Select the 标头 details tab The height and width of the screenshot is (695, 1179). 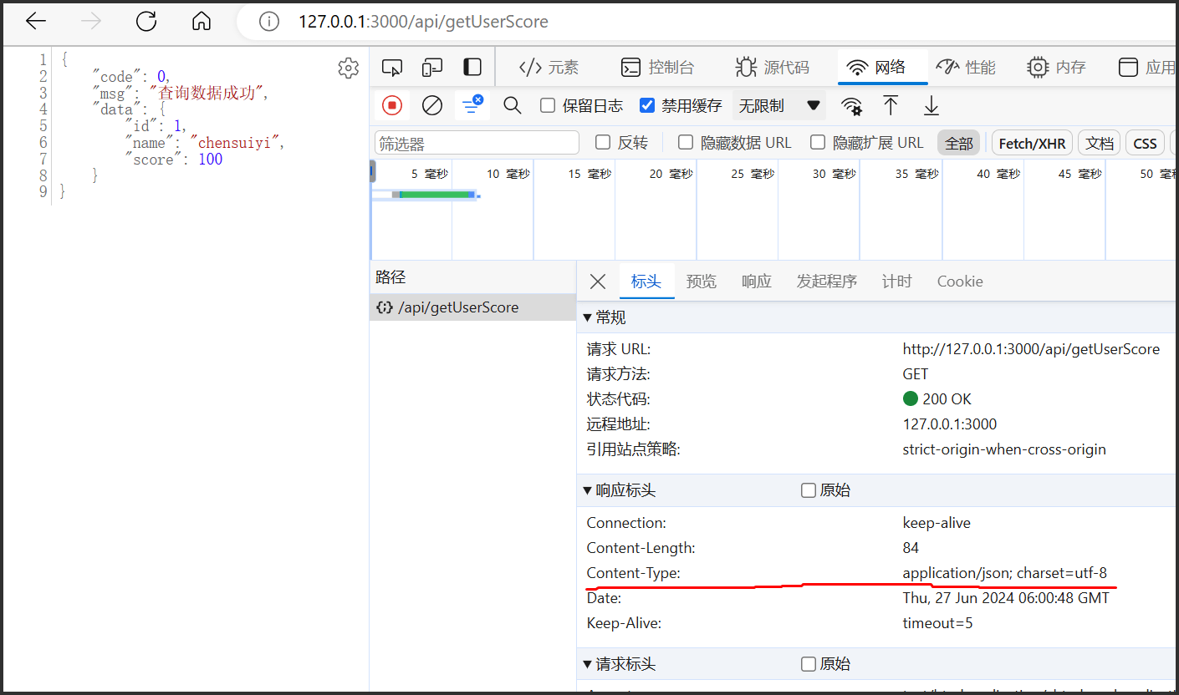point(646,282)
